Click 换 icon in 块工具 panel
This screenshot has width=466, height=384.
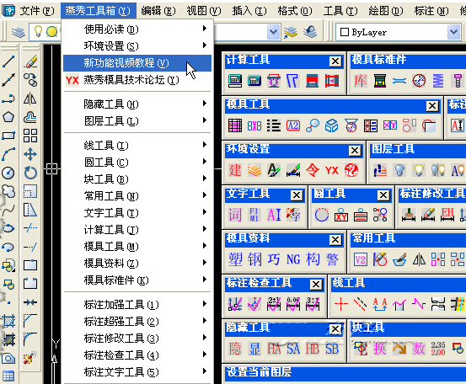(380, 349)
